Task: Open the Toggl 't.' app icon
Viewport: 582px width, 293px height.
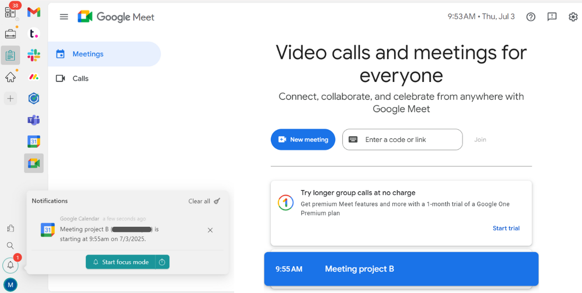Action: (x=34, y=33)
